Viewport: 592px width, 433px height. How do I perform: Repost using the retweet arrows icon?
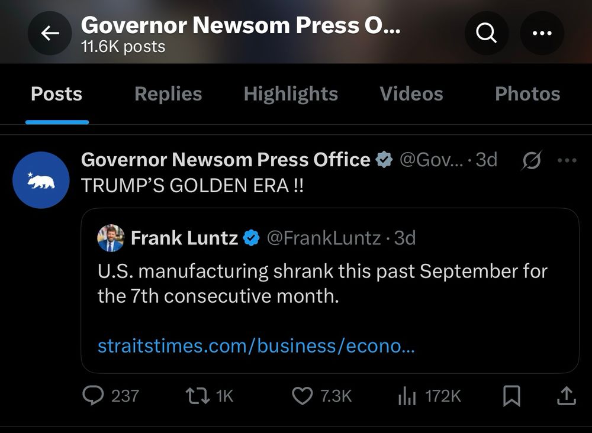tap(198, 396)
